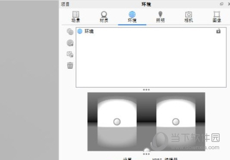Click the add environment globe-plus icon

point(70,43)
